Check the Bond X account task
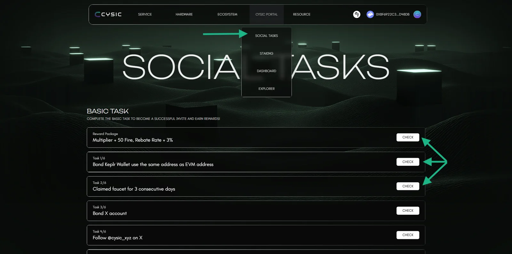Viewport: 512px width, 254px height. [408, 210]
